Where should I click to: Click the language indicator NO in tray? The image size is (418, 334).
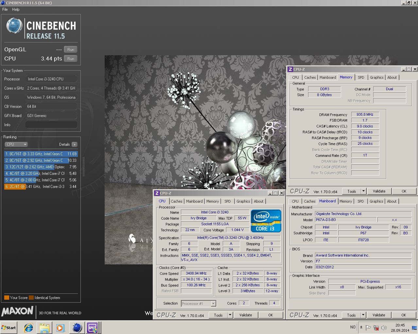353,327
